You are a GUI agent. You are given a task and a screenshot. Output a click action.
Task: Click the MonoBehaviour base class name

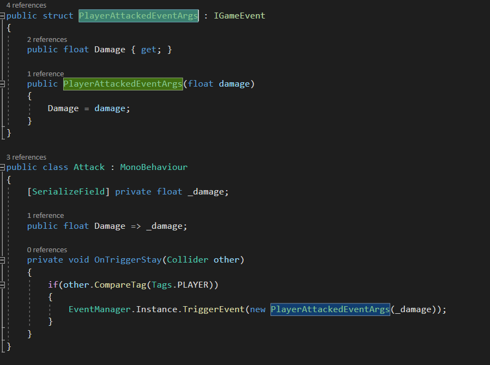(154, 167)
